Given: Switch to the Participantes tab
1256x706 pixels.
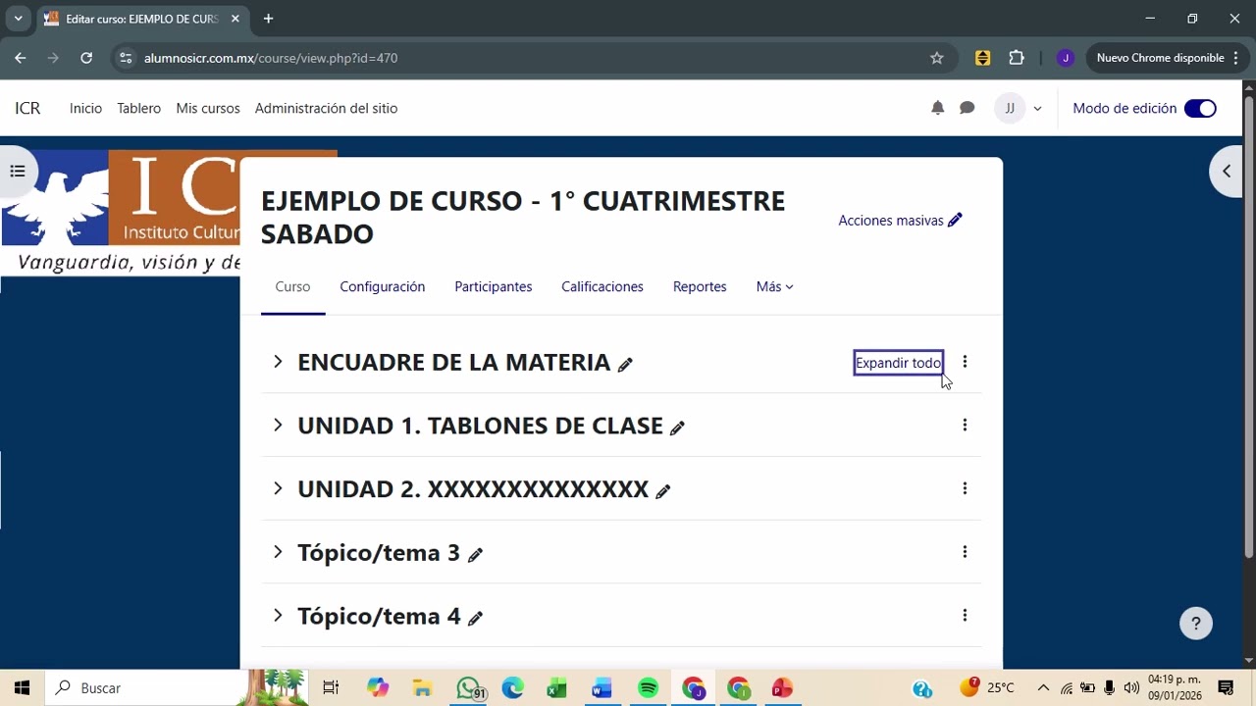Looking at the screenshot, I should (494, 286).
